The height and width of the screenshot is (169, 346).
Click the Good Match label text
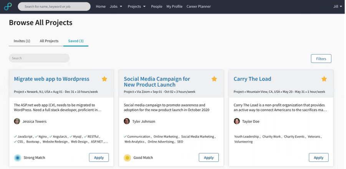click(x=143, y=158)
